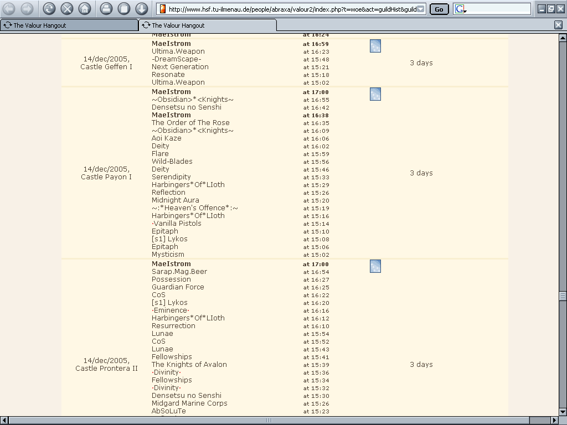The image size is (567, 425).
Task: Click 'The Knights of Avalon' guild name
Action: point(189,365)
